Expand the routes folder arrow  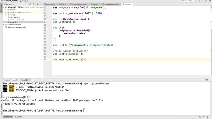pyautogui.click(x=6, y=15)
